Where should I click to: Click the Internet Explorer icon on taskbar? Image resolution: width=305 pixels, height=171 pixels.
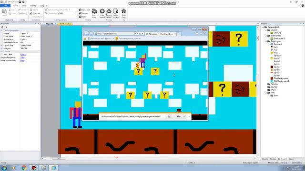click(x=53, y=168)
